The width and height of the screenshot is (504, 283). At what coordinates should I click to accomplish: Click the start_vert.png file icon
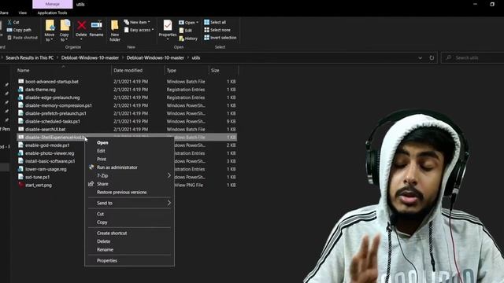(x=21, y=185)
